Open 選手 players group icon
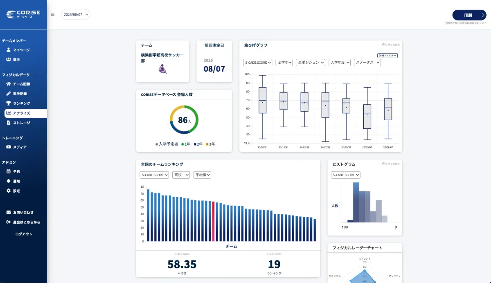Image resolution: width=491 pixels, height=283 pixels. click(x=9, y=60)
